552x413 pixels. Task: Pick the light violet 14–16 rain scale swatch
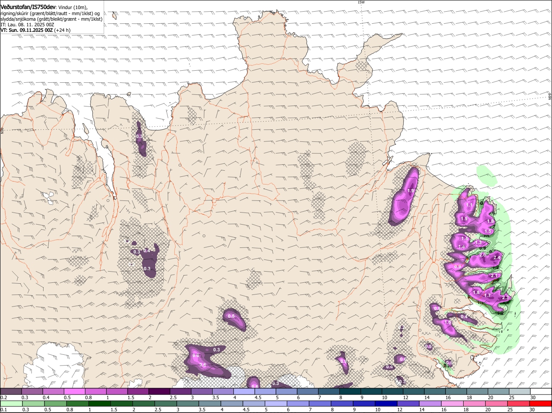(430, 404)
